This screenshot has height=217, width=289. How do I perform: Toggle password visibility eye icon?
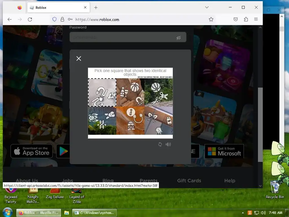pyautogui.click(x=178, y=38)
